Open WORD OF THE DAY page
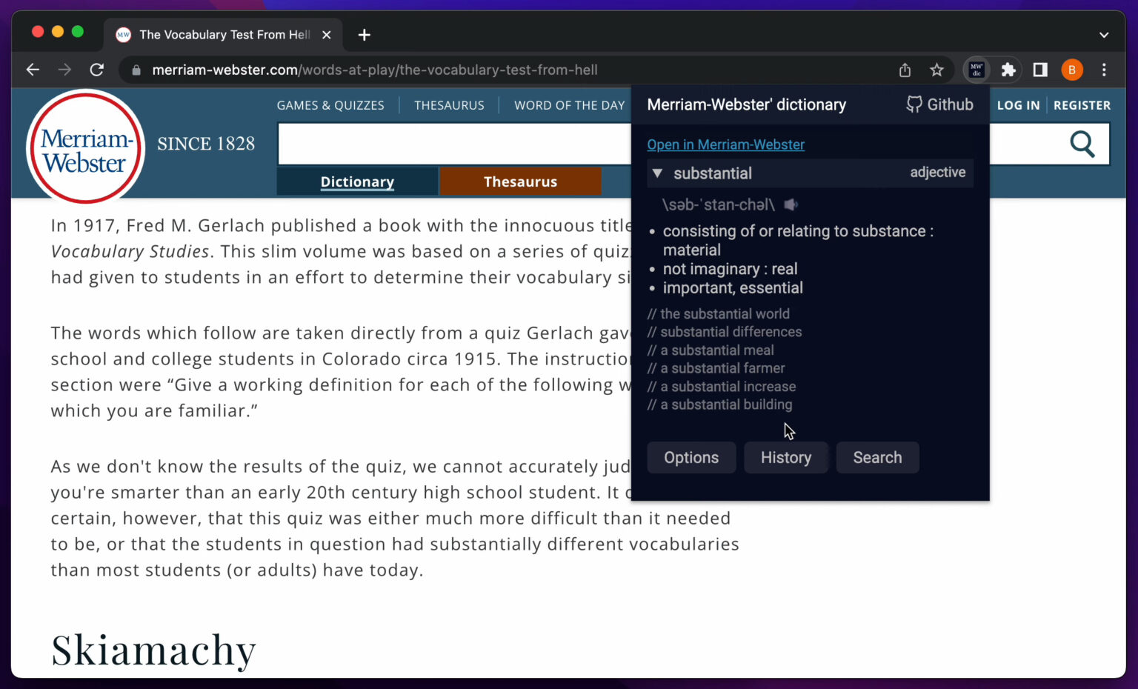The height and width of the screenshot is (689, 1138). click(x=569, y=105)
